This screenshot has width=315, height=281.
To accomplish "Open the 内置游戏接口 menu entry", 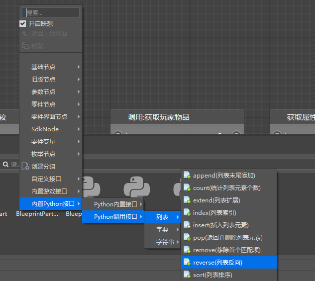I will [51, 191].
